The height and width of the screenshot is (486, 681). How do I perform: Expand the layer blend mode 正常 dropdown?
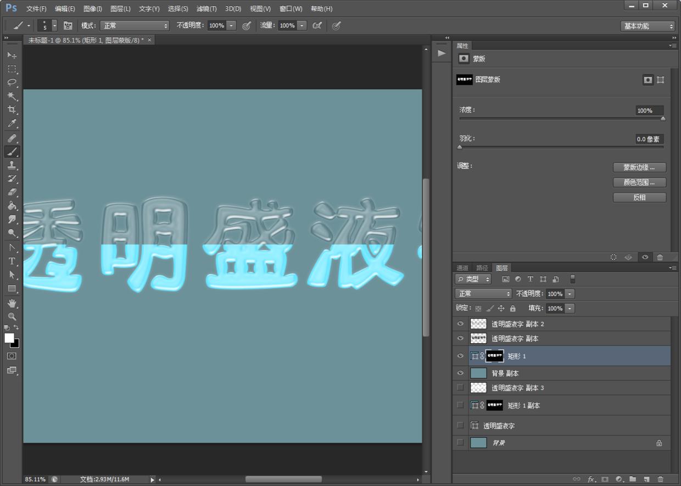coord(483,294)
